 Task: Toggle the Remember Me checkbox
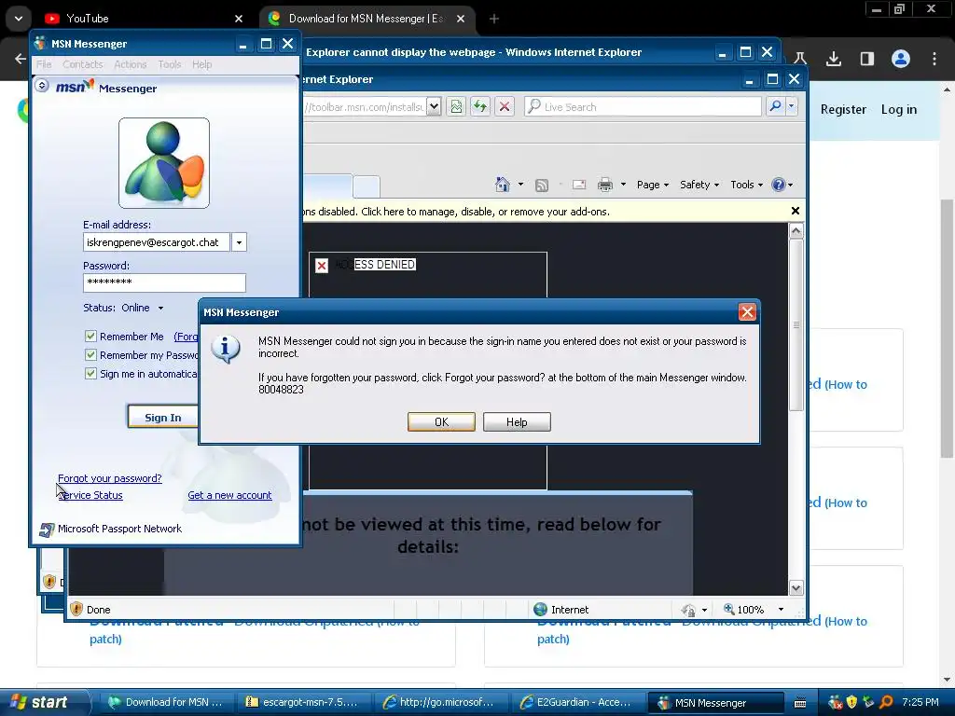coord(90,336)
